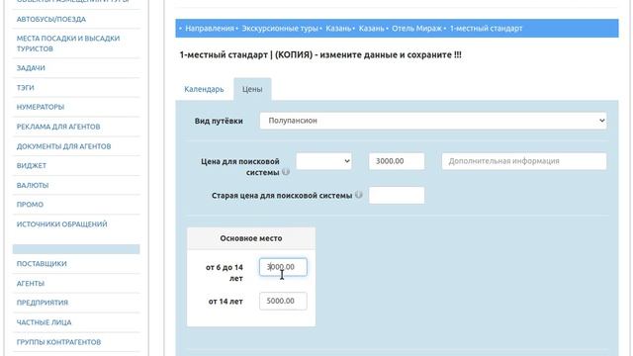Click the от 6 до 14 лет price field
Viewport: 633px width, 356px height.
tap(283, 267)
